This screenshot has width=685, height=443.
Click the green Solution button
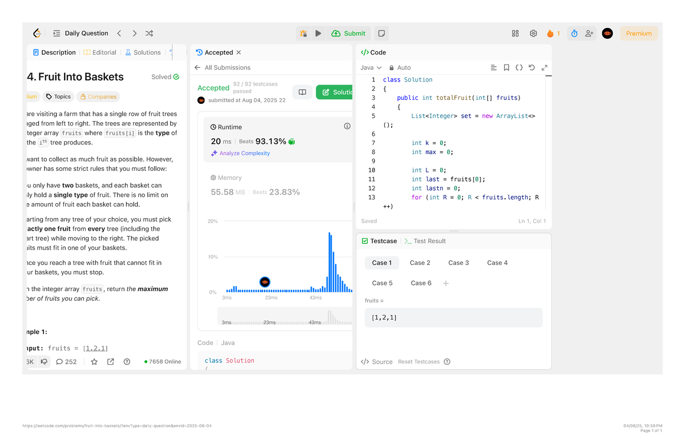click(x=335, y=92)
